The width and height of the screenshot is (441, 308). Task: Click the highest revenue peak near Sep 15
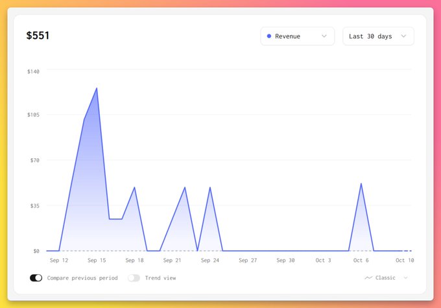97,88
